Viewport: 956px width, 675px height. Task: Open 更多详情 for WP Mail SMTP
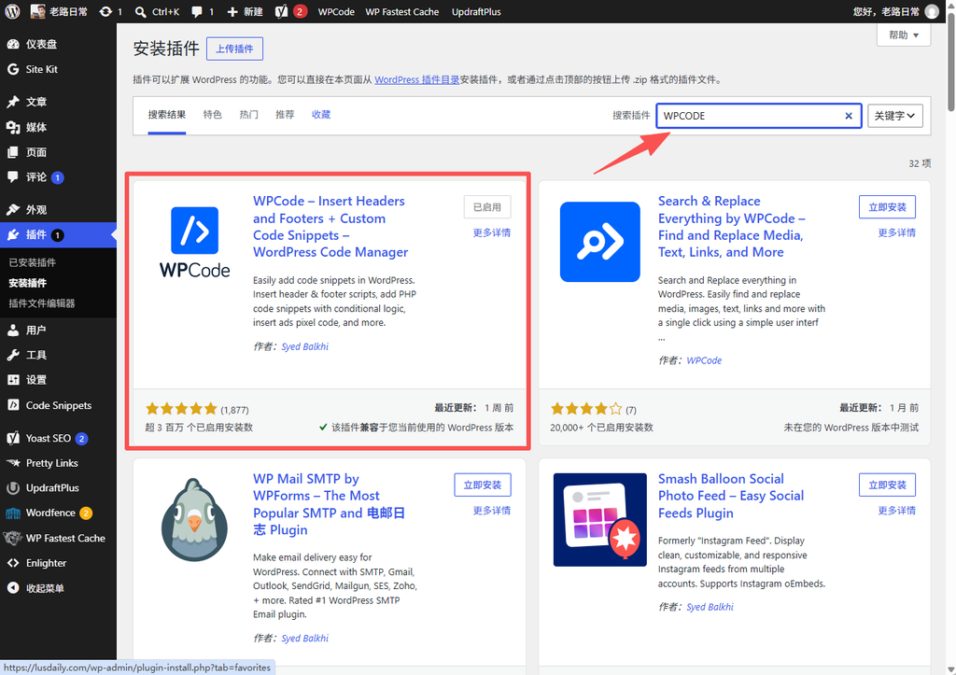point(491,511)
